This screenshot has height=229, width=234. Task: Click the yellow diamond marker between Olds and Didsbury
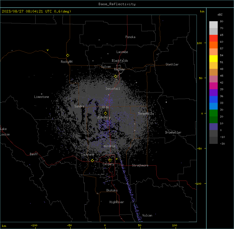pyautogui.click(x=105, y=113)
